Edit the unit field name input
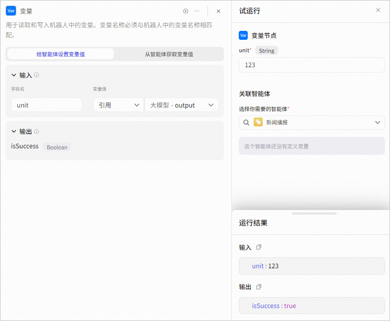This screenshot has width=390, height=321. coord(47,105)
